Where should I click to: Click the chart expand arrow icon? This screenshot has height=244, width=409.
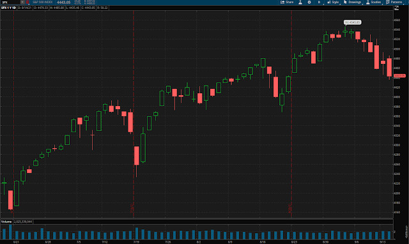[x=396, y=8]
